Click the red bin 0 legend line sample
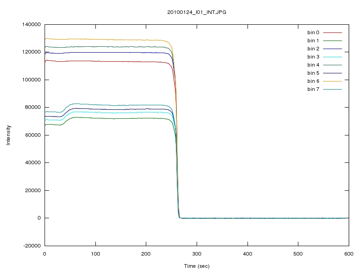This screenshot has height=270, width=360. tap(333, 32)
